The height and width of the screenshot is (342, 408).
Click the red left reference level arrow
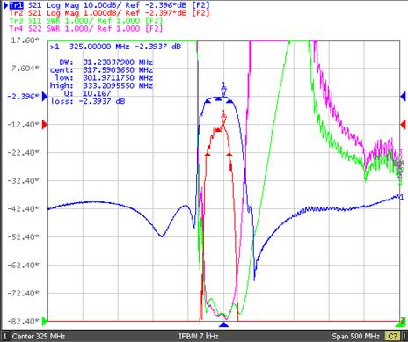45,125
